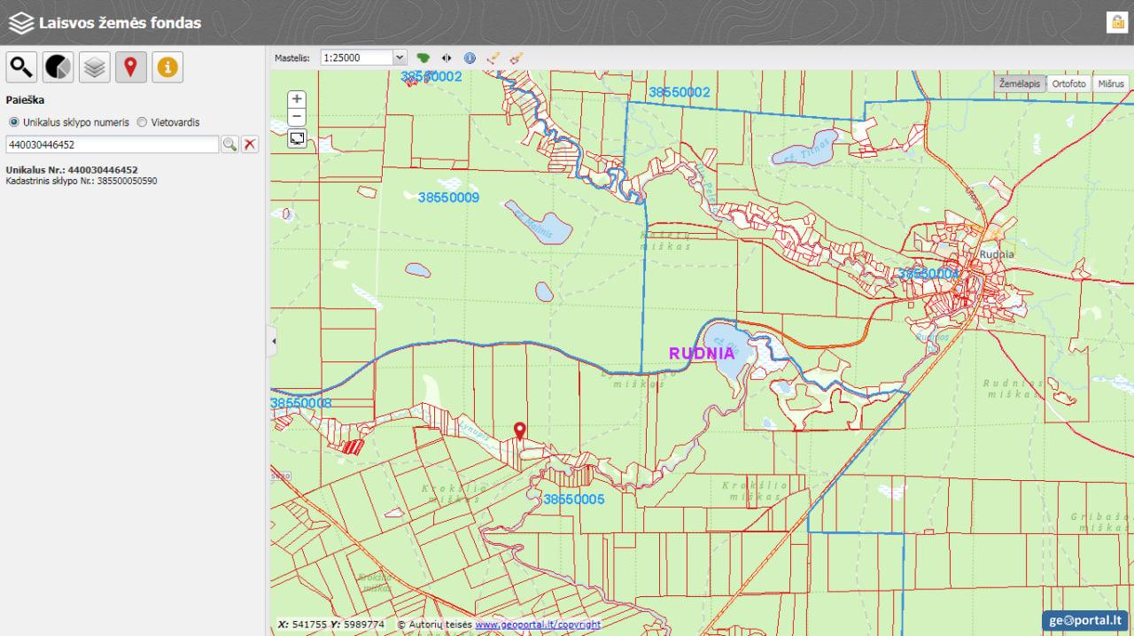Open the map layers panel
Image resolution: width=1134 pixels, height=636 pixels.
click(95, 67)
